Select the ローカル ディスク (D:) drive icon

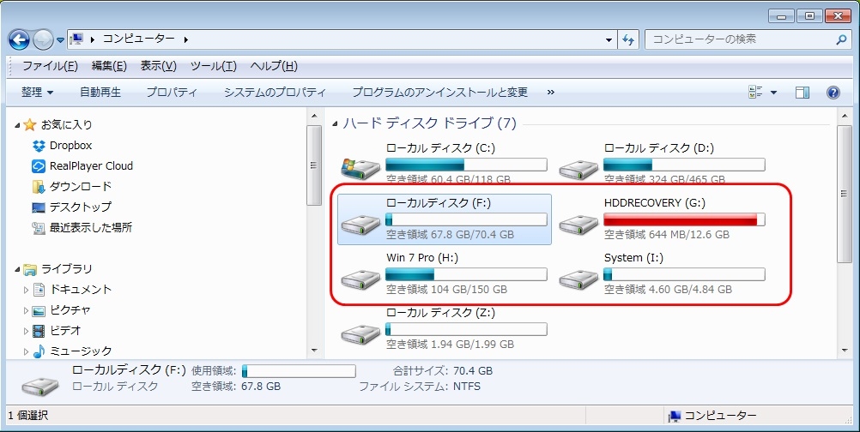(x=578, y=168)
